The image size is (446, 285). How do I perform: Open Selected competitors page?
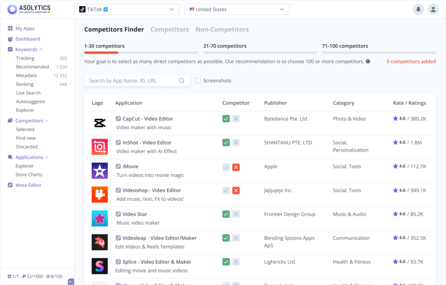[25, 129]
